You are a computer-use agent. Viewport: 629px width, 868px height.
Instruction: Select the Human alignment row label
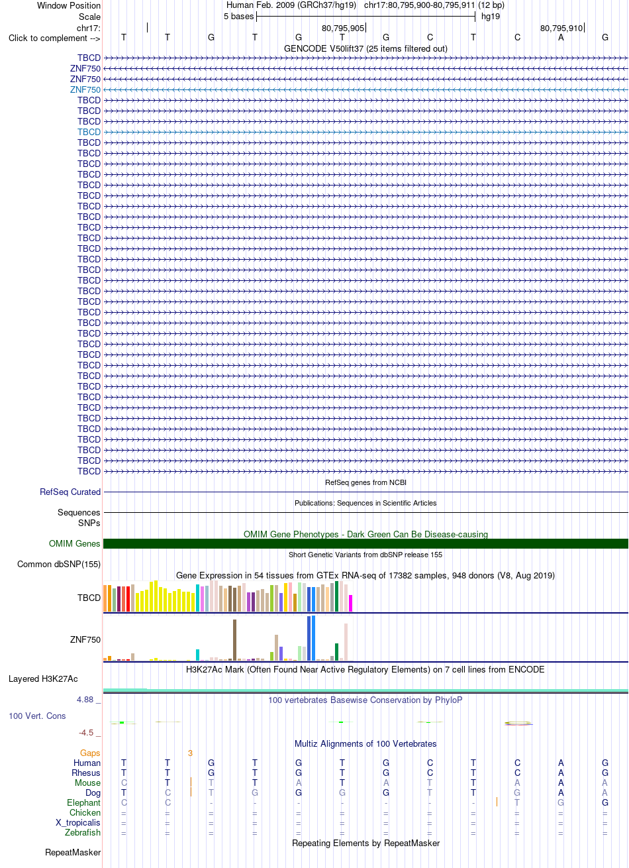(x=87, y=763)
